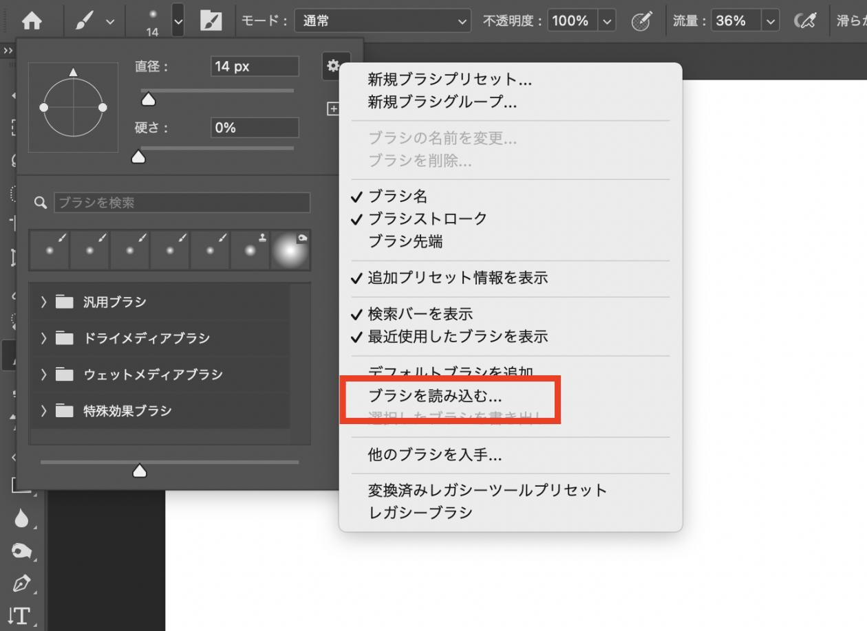867x631 pixels.
Task: Toggle pressure controls opacity icon
Action: (x=641, y=21)
